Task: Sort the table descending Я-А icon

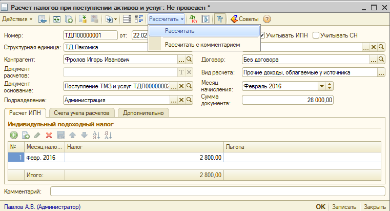Action: point(108,135)
